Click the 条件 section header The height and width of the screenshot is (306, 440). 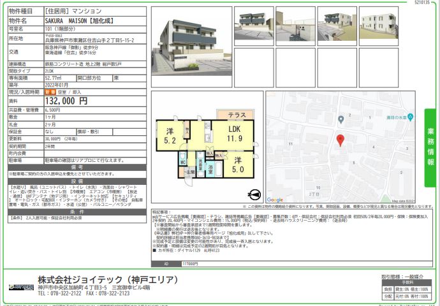coord(77,212)
